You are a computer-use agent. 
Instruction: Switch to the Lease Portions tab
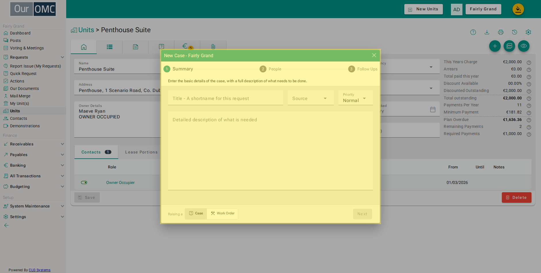coord(141,152)
